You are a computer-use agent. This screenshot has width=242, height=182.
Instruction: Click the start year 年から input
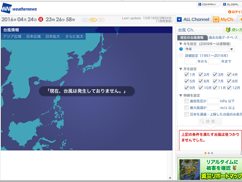[190, 61]
